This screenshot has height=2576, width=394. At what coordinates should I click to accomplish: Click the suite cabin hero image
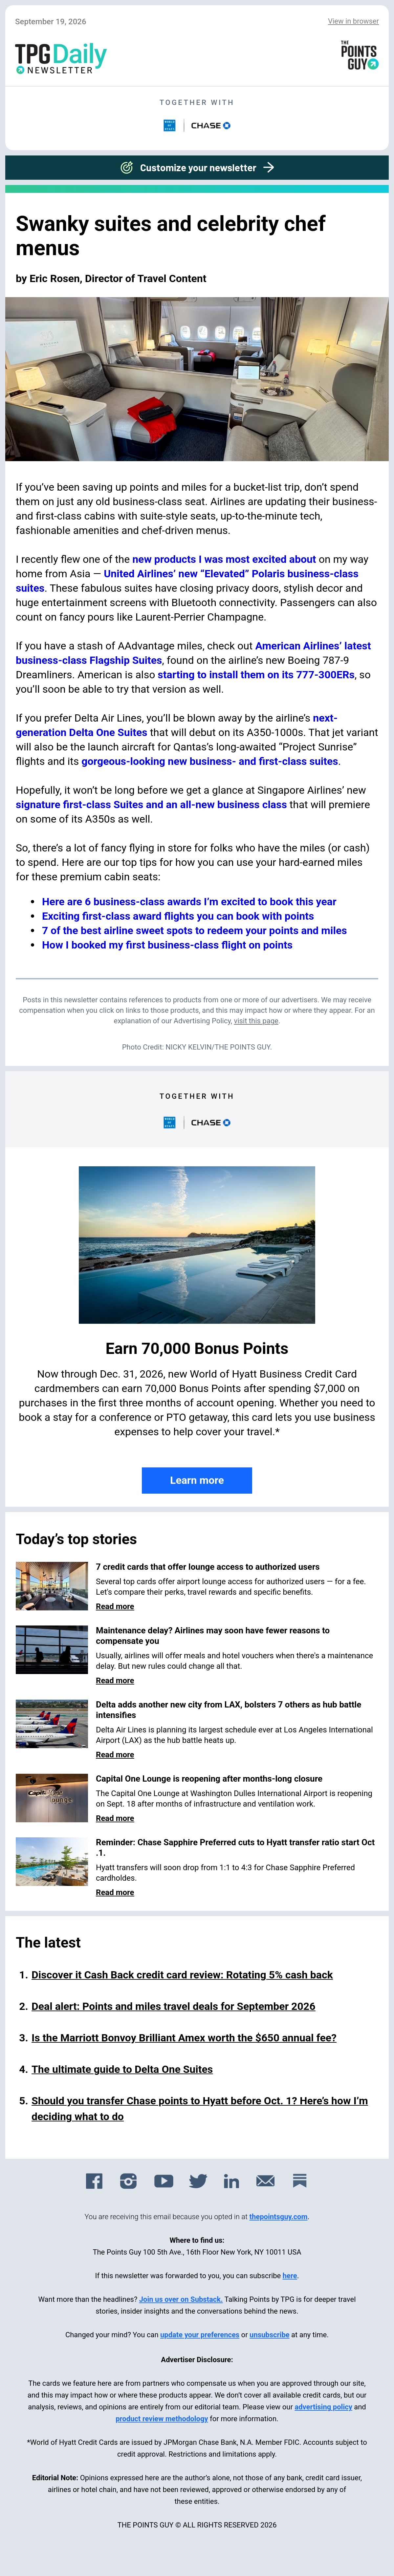coord(197,379)
